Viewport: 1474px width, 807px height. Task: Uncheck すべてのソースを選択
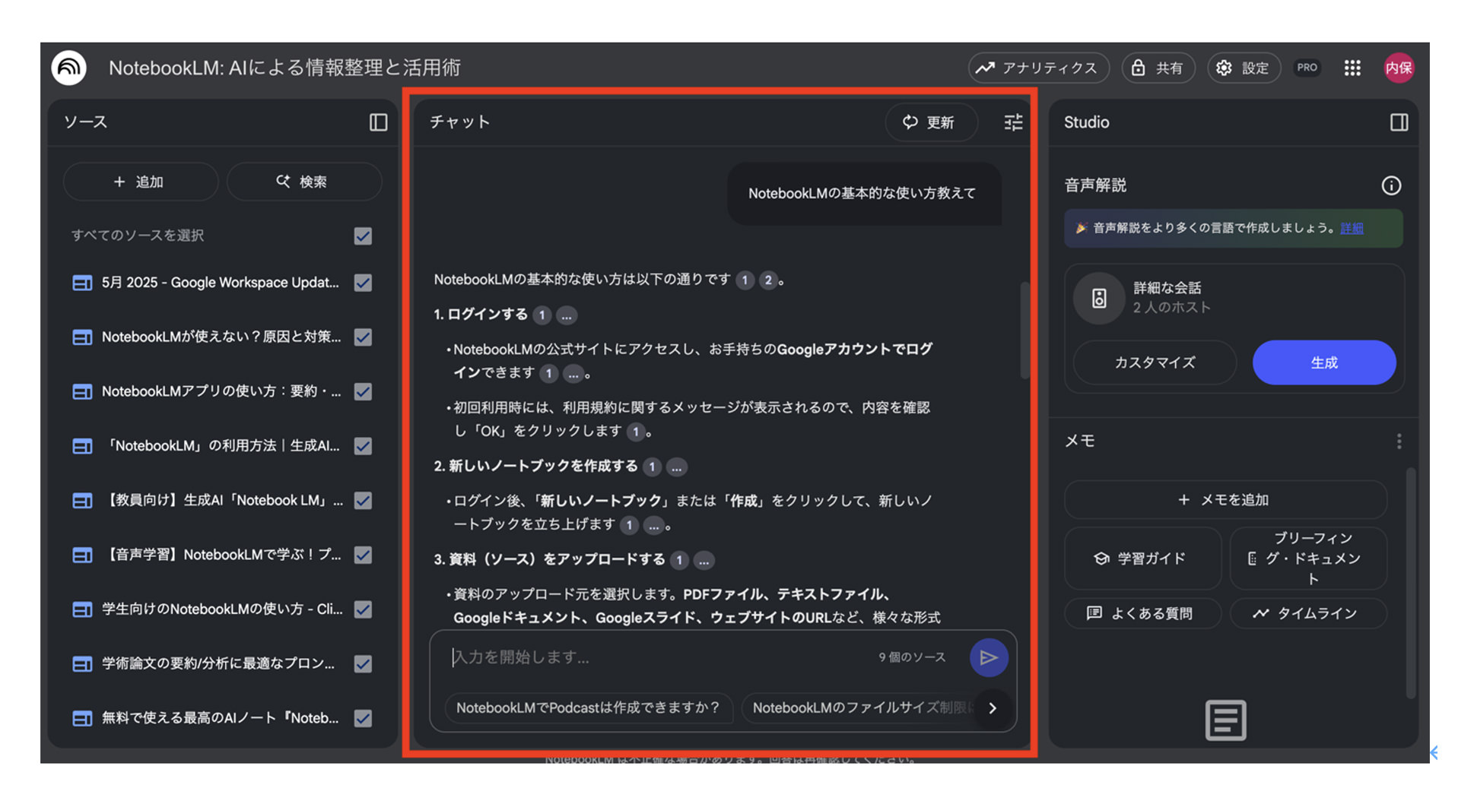coord(363,236)
